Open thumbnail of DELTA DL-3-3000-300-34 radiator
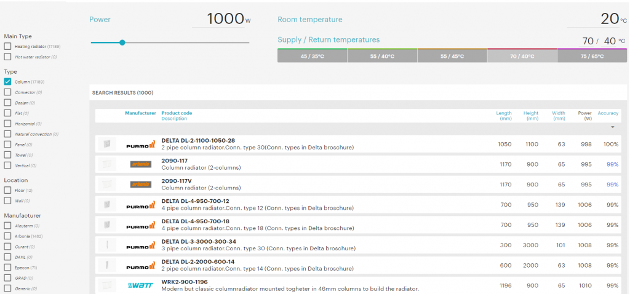630x294 pixels. click(107, 245)
